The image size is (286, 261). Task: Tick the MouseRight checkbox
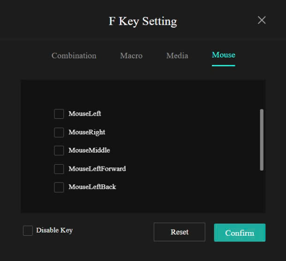59,132
